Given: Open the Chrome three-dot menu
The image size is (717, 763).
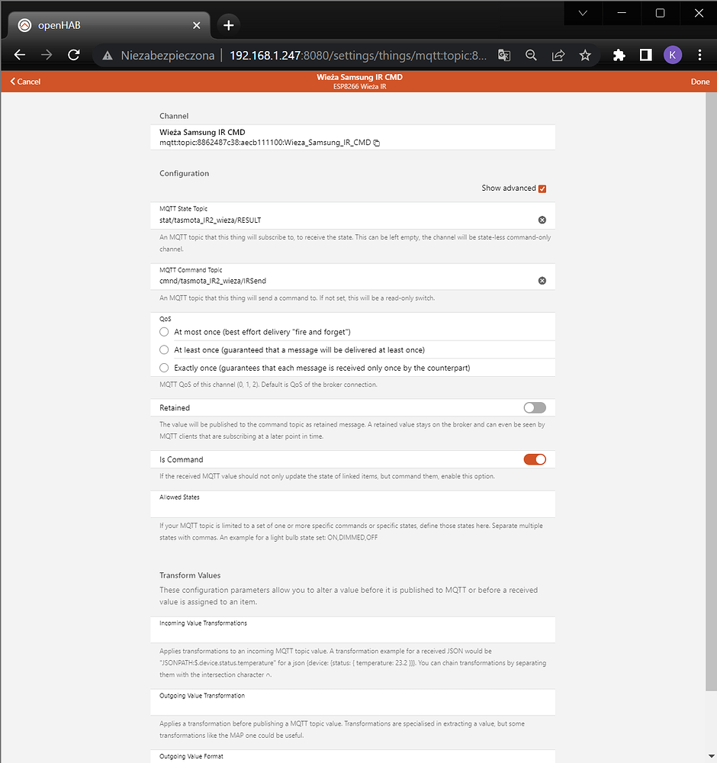Looking at the screenshot, I should click(x=699, y=55).
